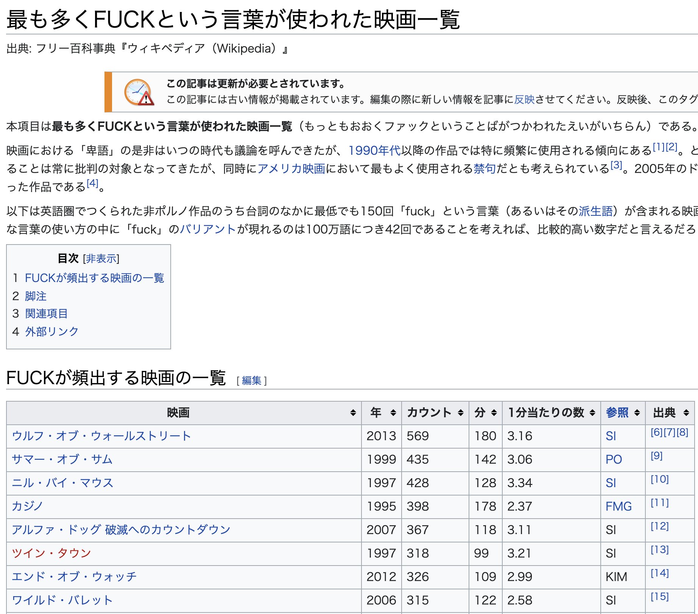Jump to TOC item 外部リンク

(x=52, y=332)
